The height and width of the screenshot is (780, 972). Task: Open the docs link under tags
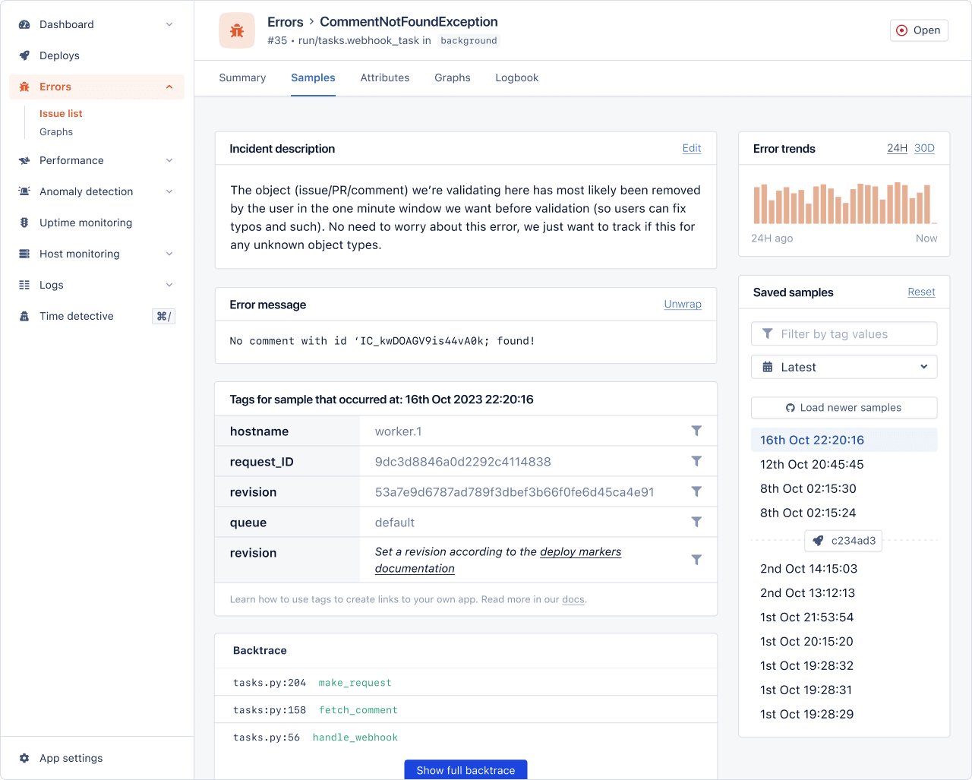click(573, 599)
